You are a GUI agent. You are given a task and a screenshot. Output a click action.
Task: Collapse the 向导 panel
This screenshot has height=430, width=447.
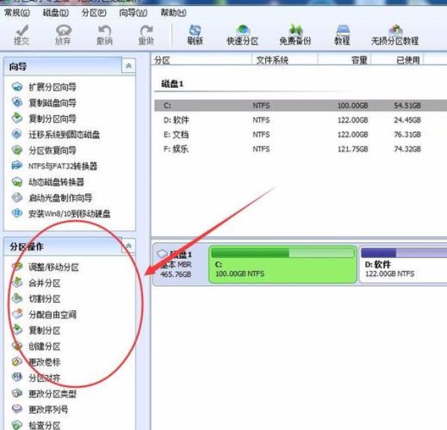tap(129, 66)
